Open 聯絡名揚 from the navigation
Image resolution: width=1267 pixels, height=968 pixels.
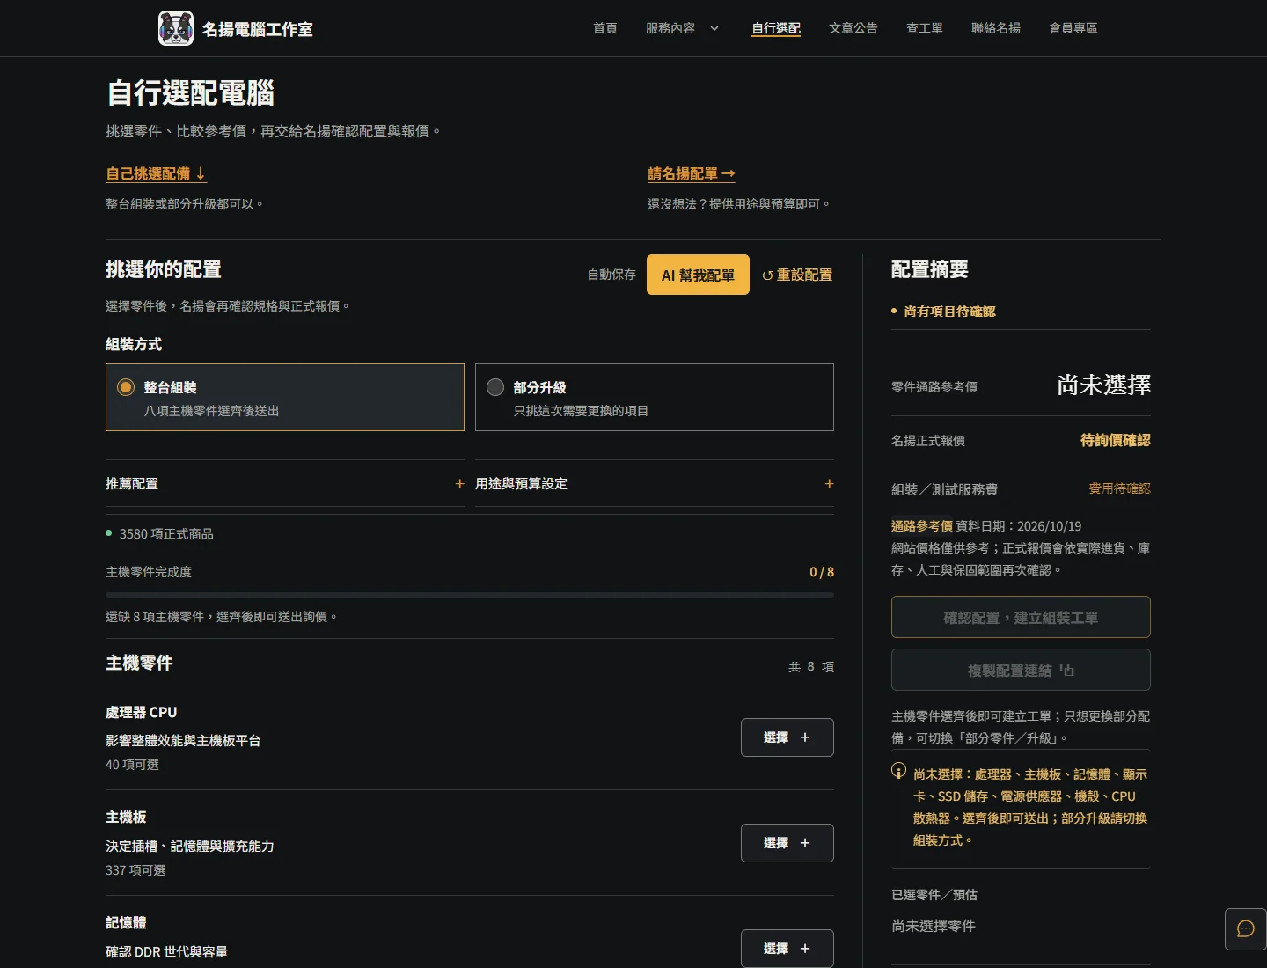coord(996,28)
